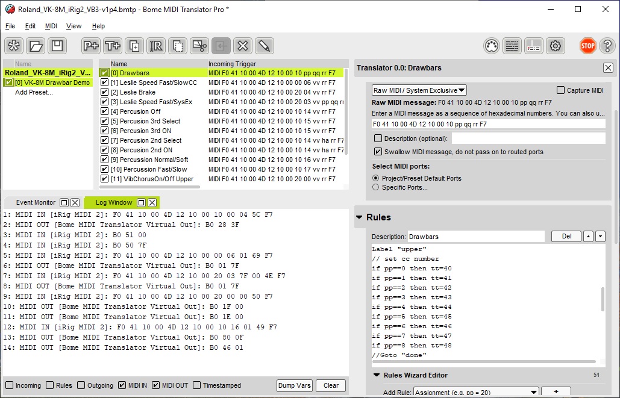Open the Raw MIDI / System Exclusive dropdown
620x398 pixels.
pyautogui.click(x=419, y=90)
